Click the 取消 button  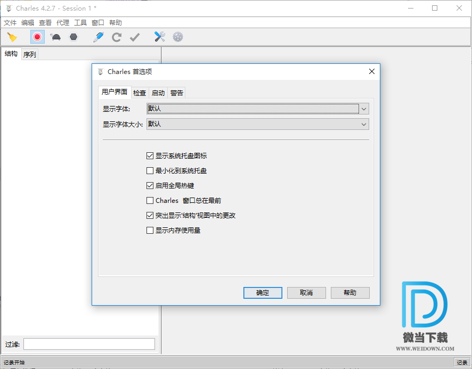[306, 292]
